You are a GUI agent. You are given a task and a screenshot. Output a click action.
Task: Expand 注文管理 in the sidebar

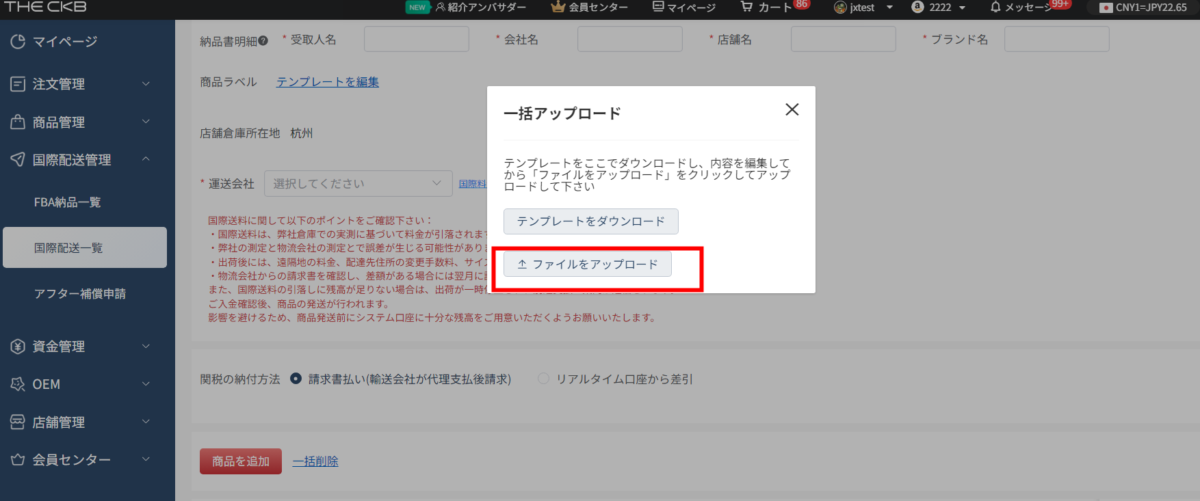82,84
